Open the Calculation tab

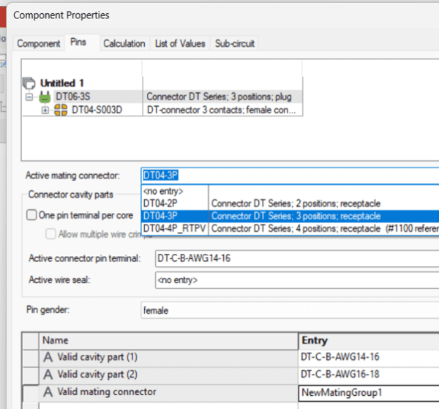[x=124, y=44]
